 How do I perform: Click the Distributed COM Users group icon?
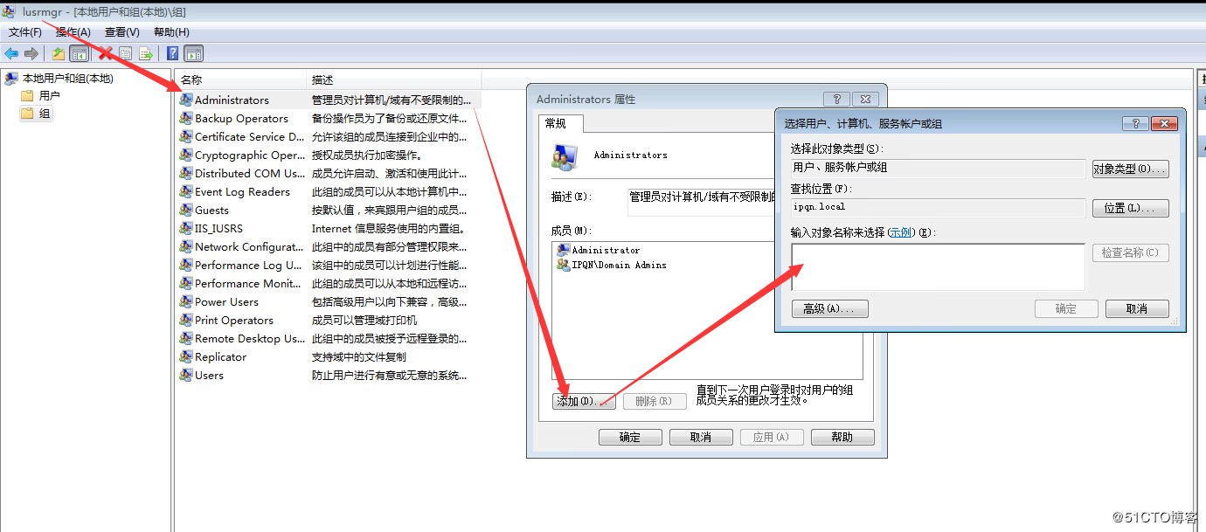click(186, 173)
